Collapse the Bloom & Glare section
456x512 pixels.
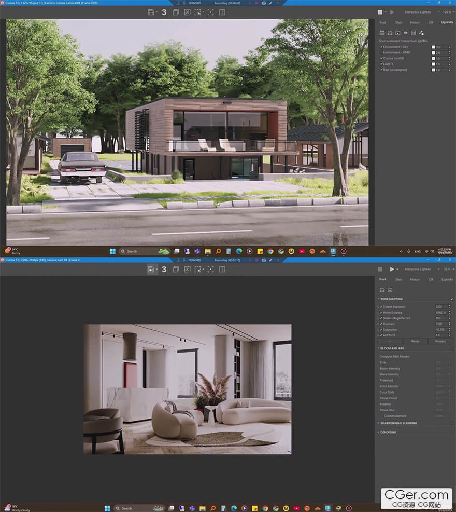click(378, 348)
